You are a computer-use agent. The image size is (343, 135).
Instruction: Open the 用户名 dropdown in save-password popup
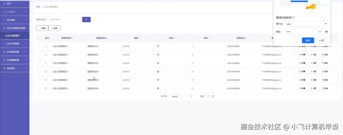307,24
